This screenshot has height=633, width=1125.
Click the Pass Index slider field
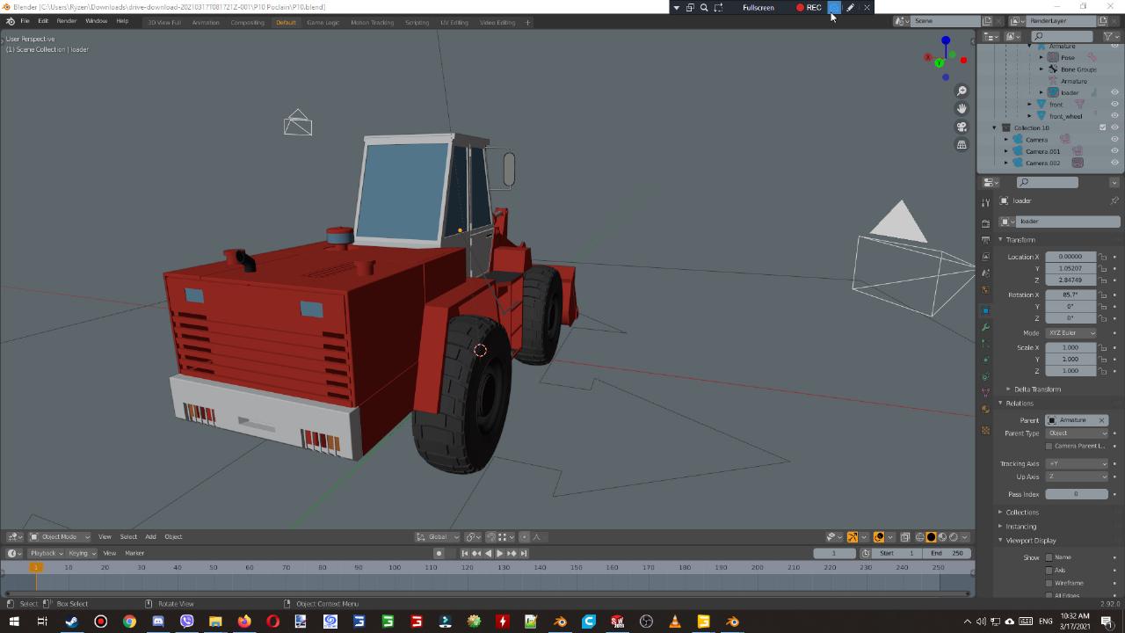pos(1077,494)
